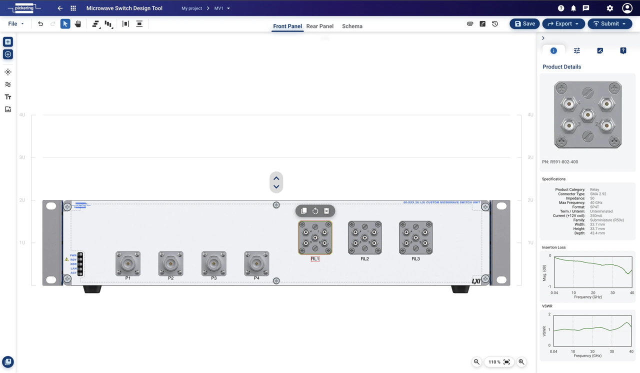Fit canvas to screen icon
The image size is (640, 373).
(507, 362)
